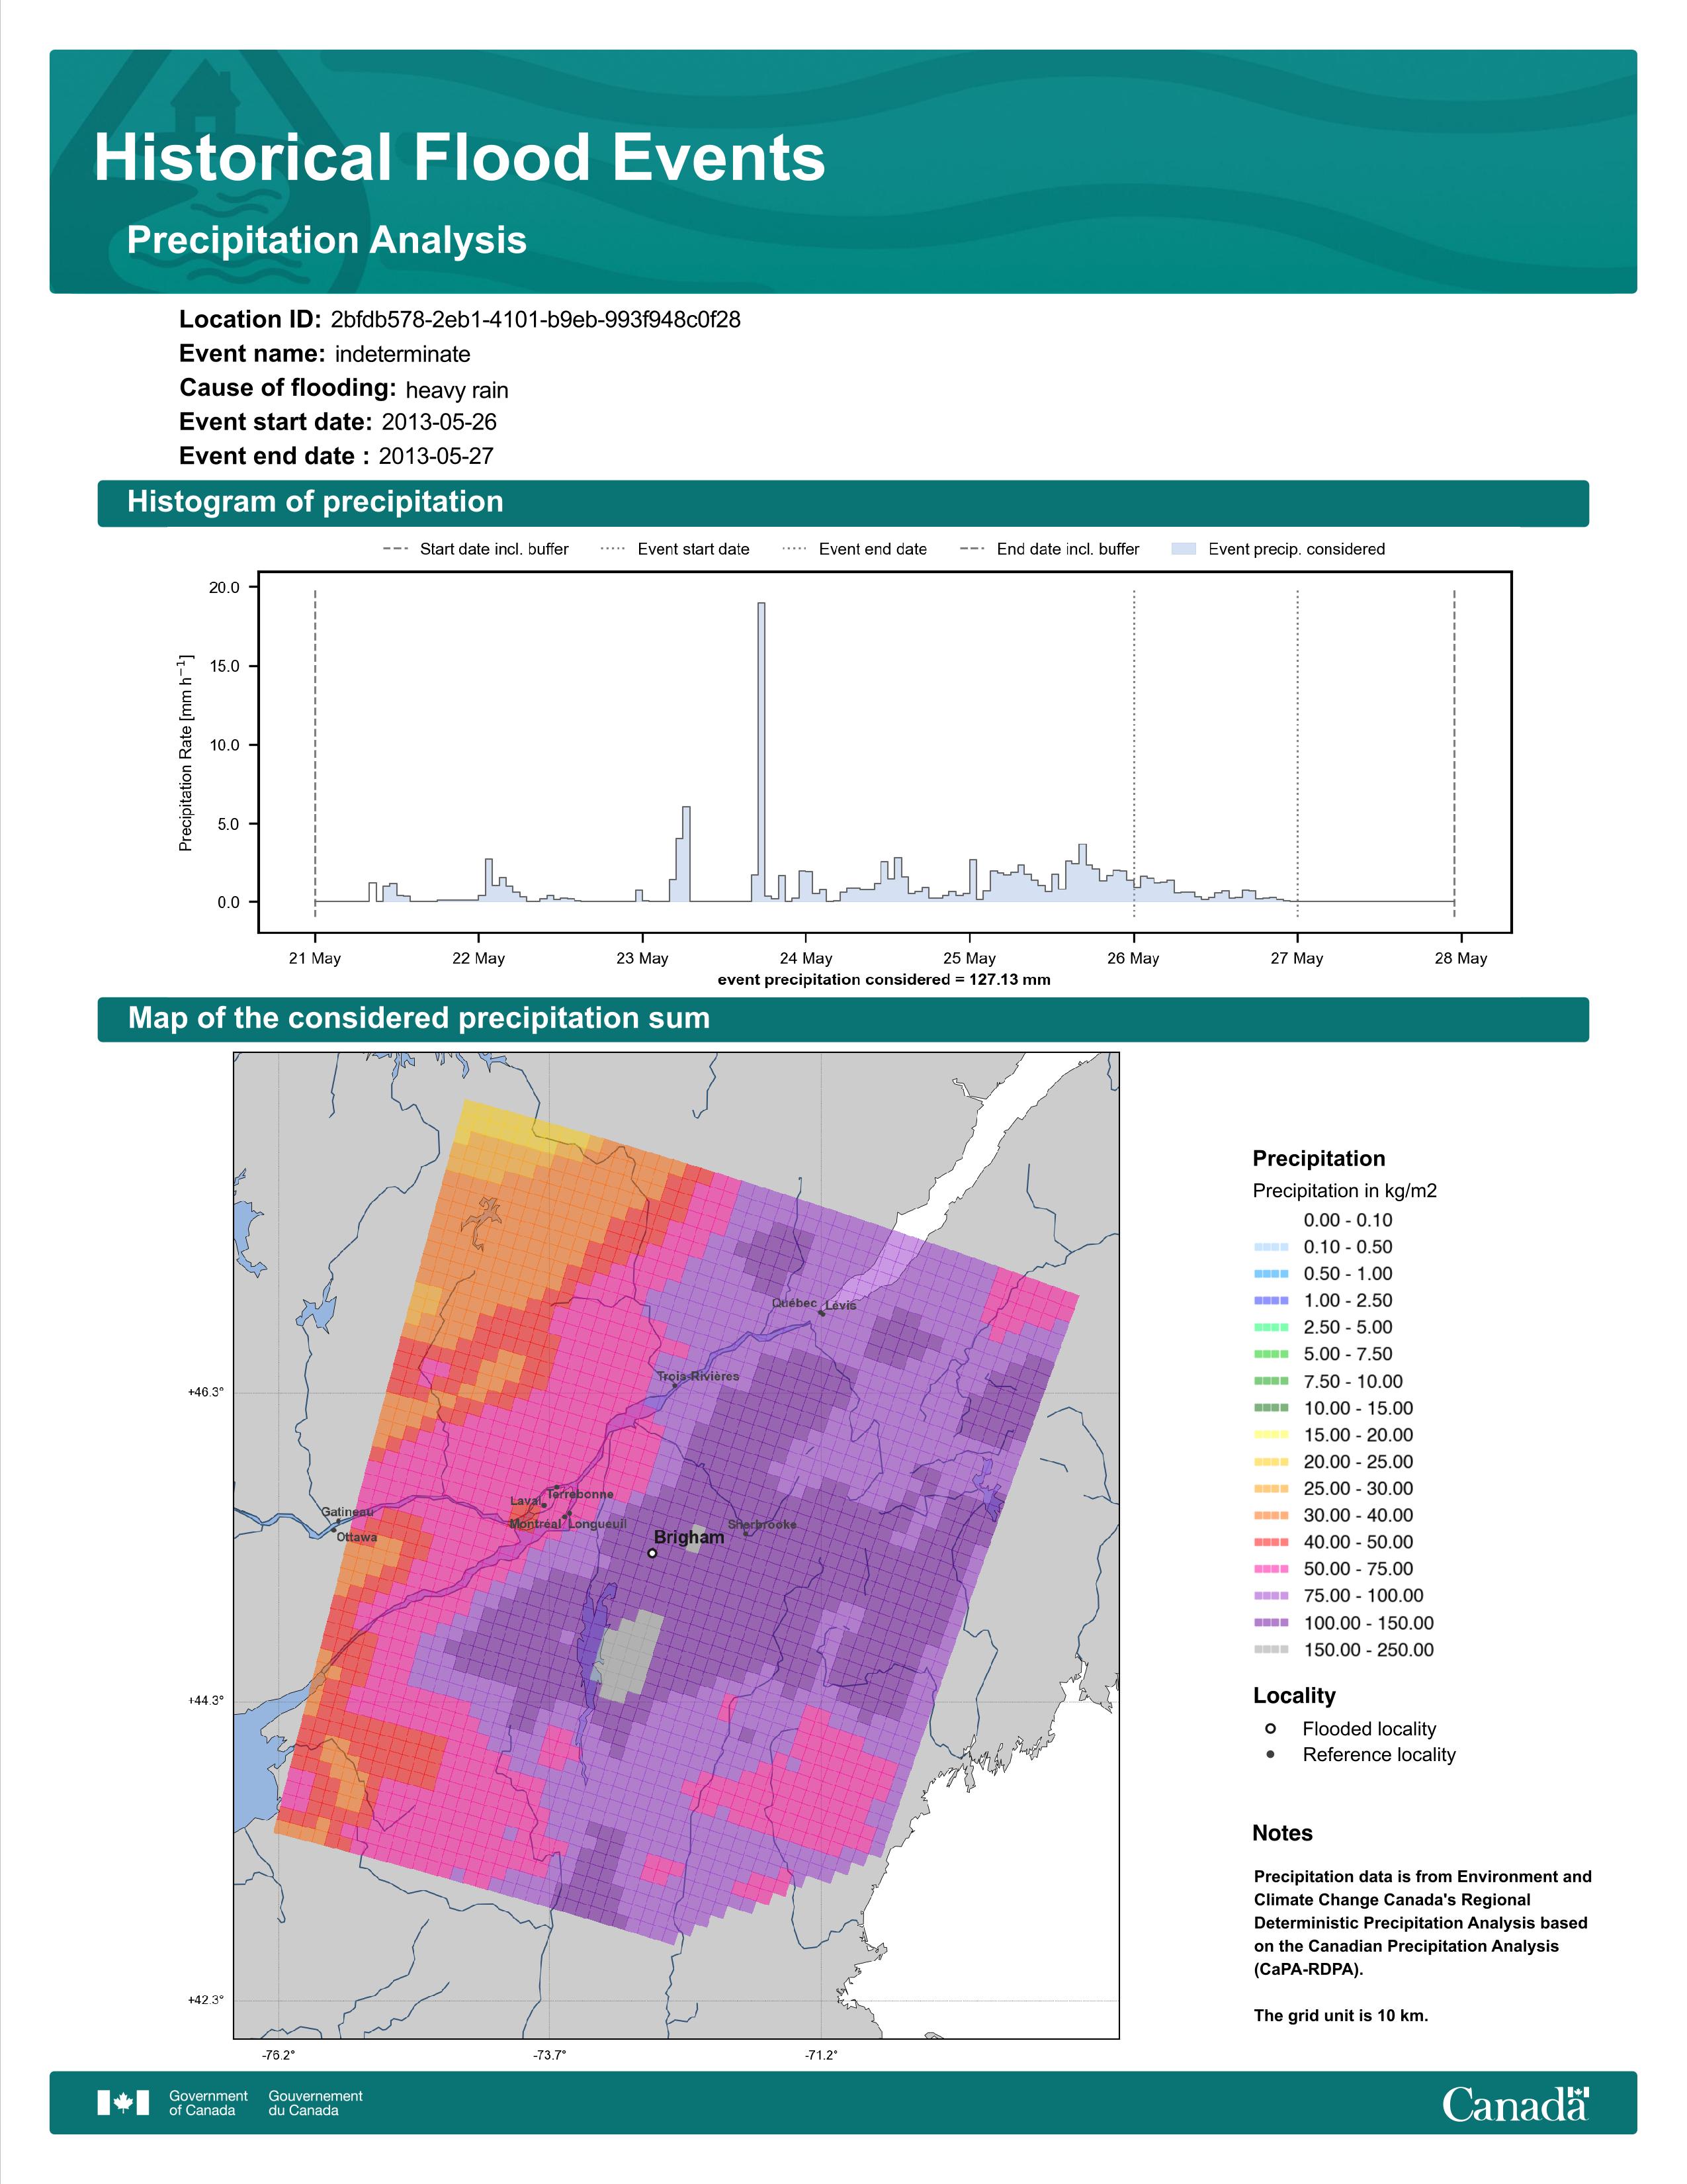Click the Canada wordmark in the footer
Image resolution: width=1687 pixels, height=2184 pixels.
click(1515, 2104)
